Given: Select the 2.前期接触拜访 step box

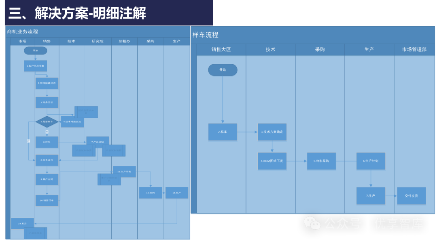Looking at the screenshot, I should click(x=47, y=83).
